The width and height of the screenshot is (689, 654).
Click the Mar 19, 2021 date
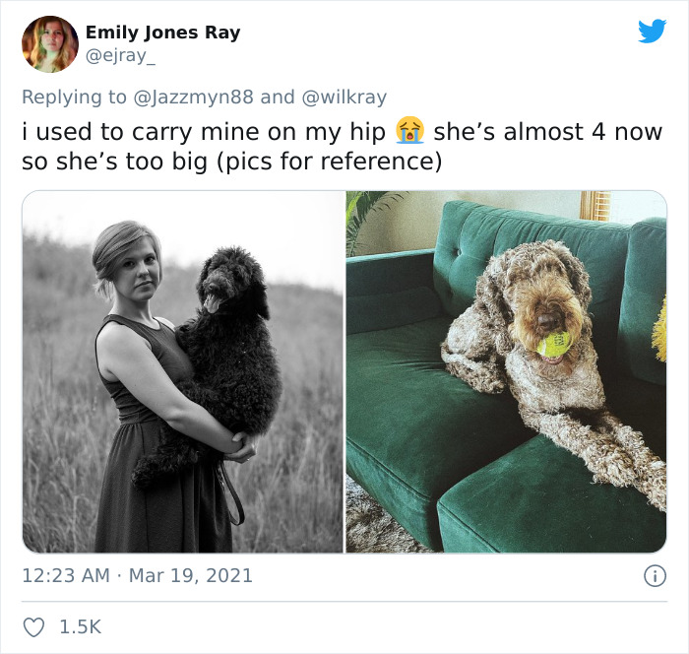(x=191, y=576)
